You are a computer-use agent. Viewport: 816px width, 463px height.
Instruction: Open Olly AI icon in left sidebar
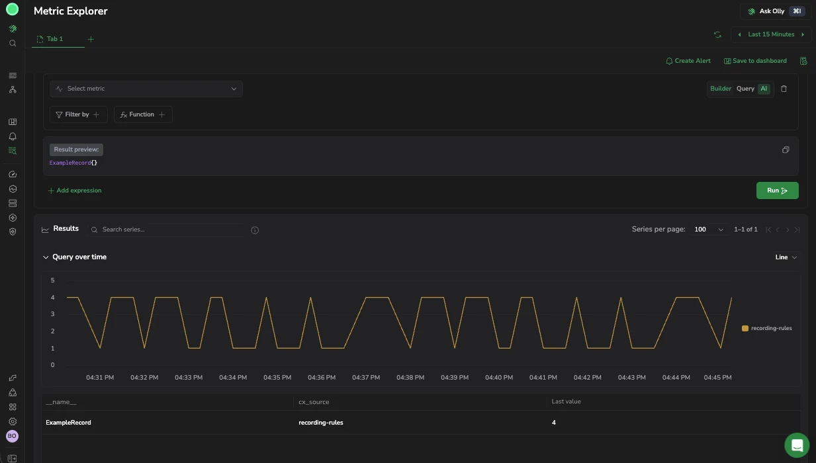point(12,29)
